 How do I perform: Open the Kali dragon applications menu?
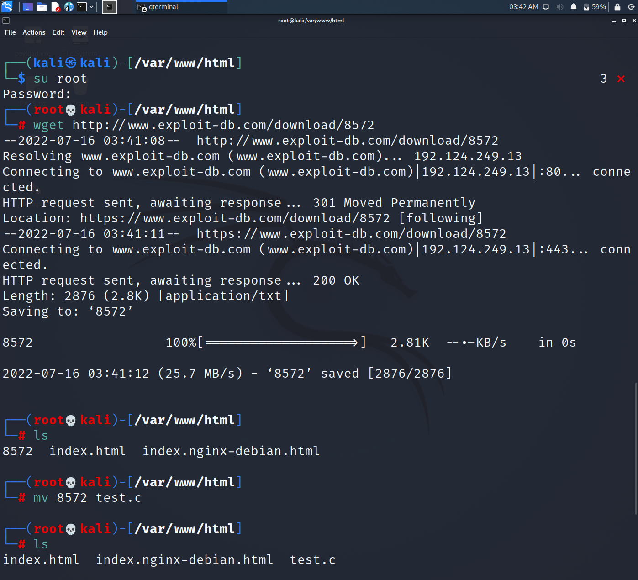pos(7,7)
